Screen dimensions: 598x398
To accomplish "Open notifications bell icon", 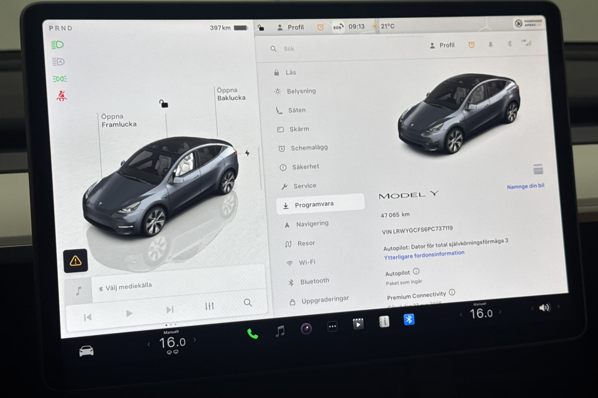I will [491, 44].
